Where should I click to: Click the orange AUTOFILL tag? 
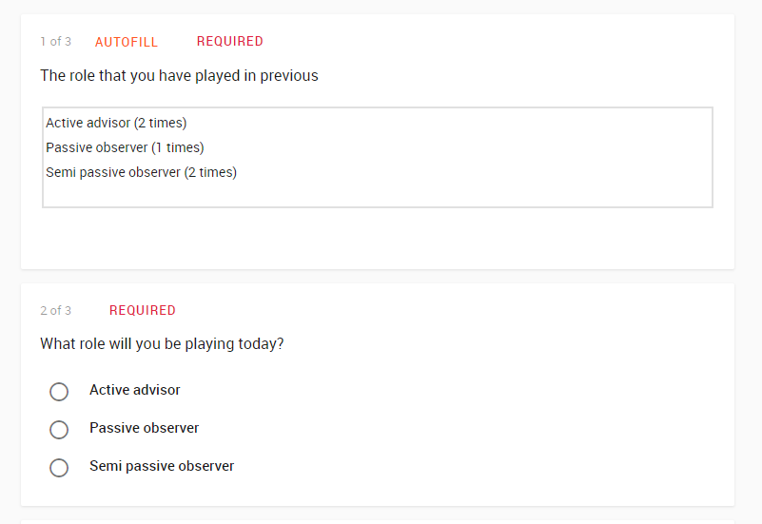pyautogui.click(x=127, y=42)
